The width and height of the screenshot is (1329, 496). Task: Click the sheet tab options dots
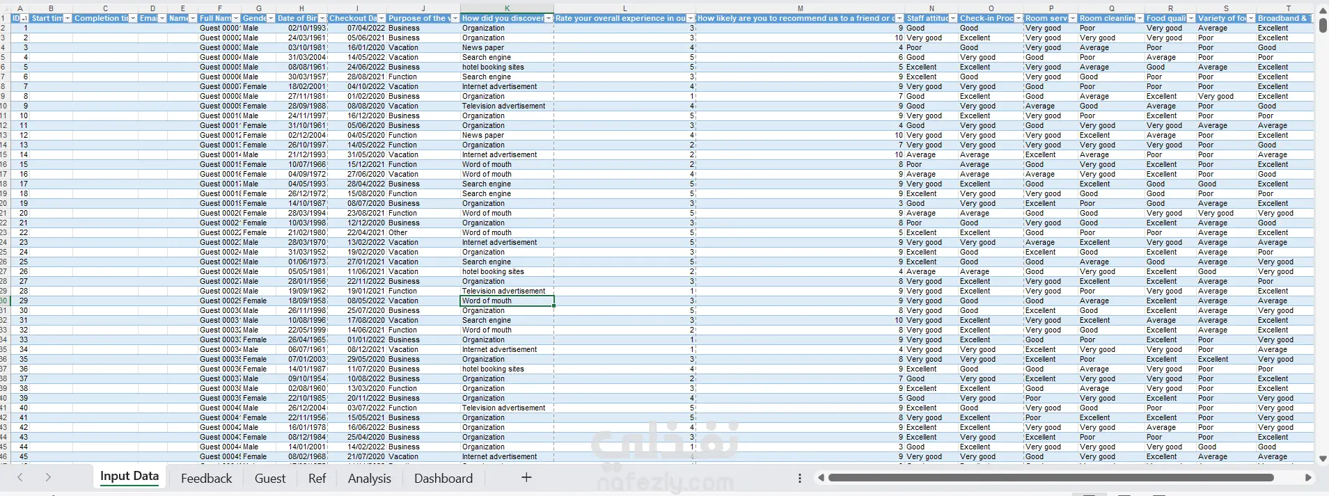pyautogui.click(x=799, y=478)
